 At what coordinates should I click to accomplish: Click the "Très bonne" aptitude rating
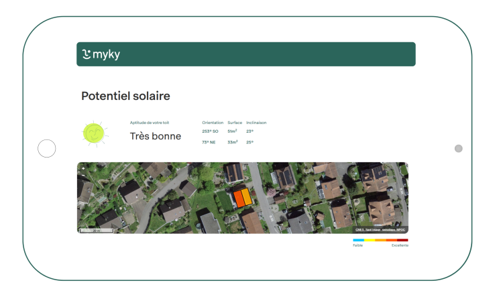tap(156, 136)
